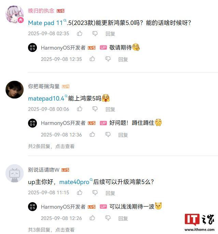This screenshot has width=218, height=234.
Task: Dislike HarmonyOS开发者's reply 敬请期待
Action: 108,59
